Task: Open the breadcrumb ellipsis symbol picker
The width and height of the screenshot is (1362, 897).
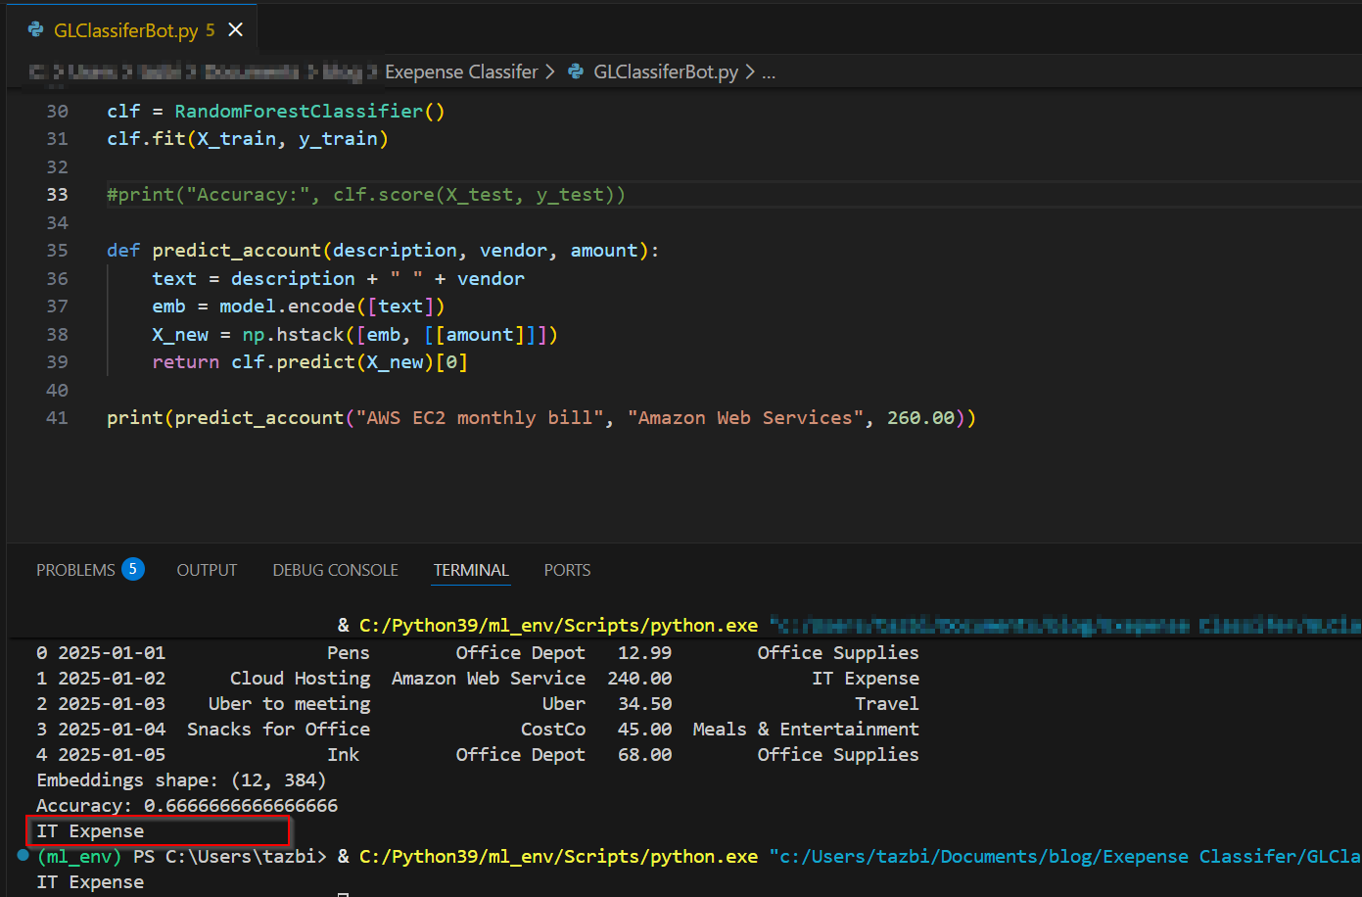Action: click(x=769, y=71)
